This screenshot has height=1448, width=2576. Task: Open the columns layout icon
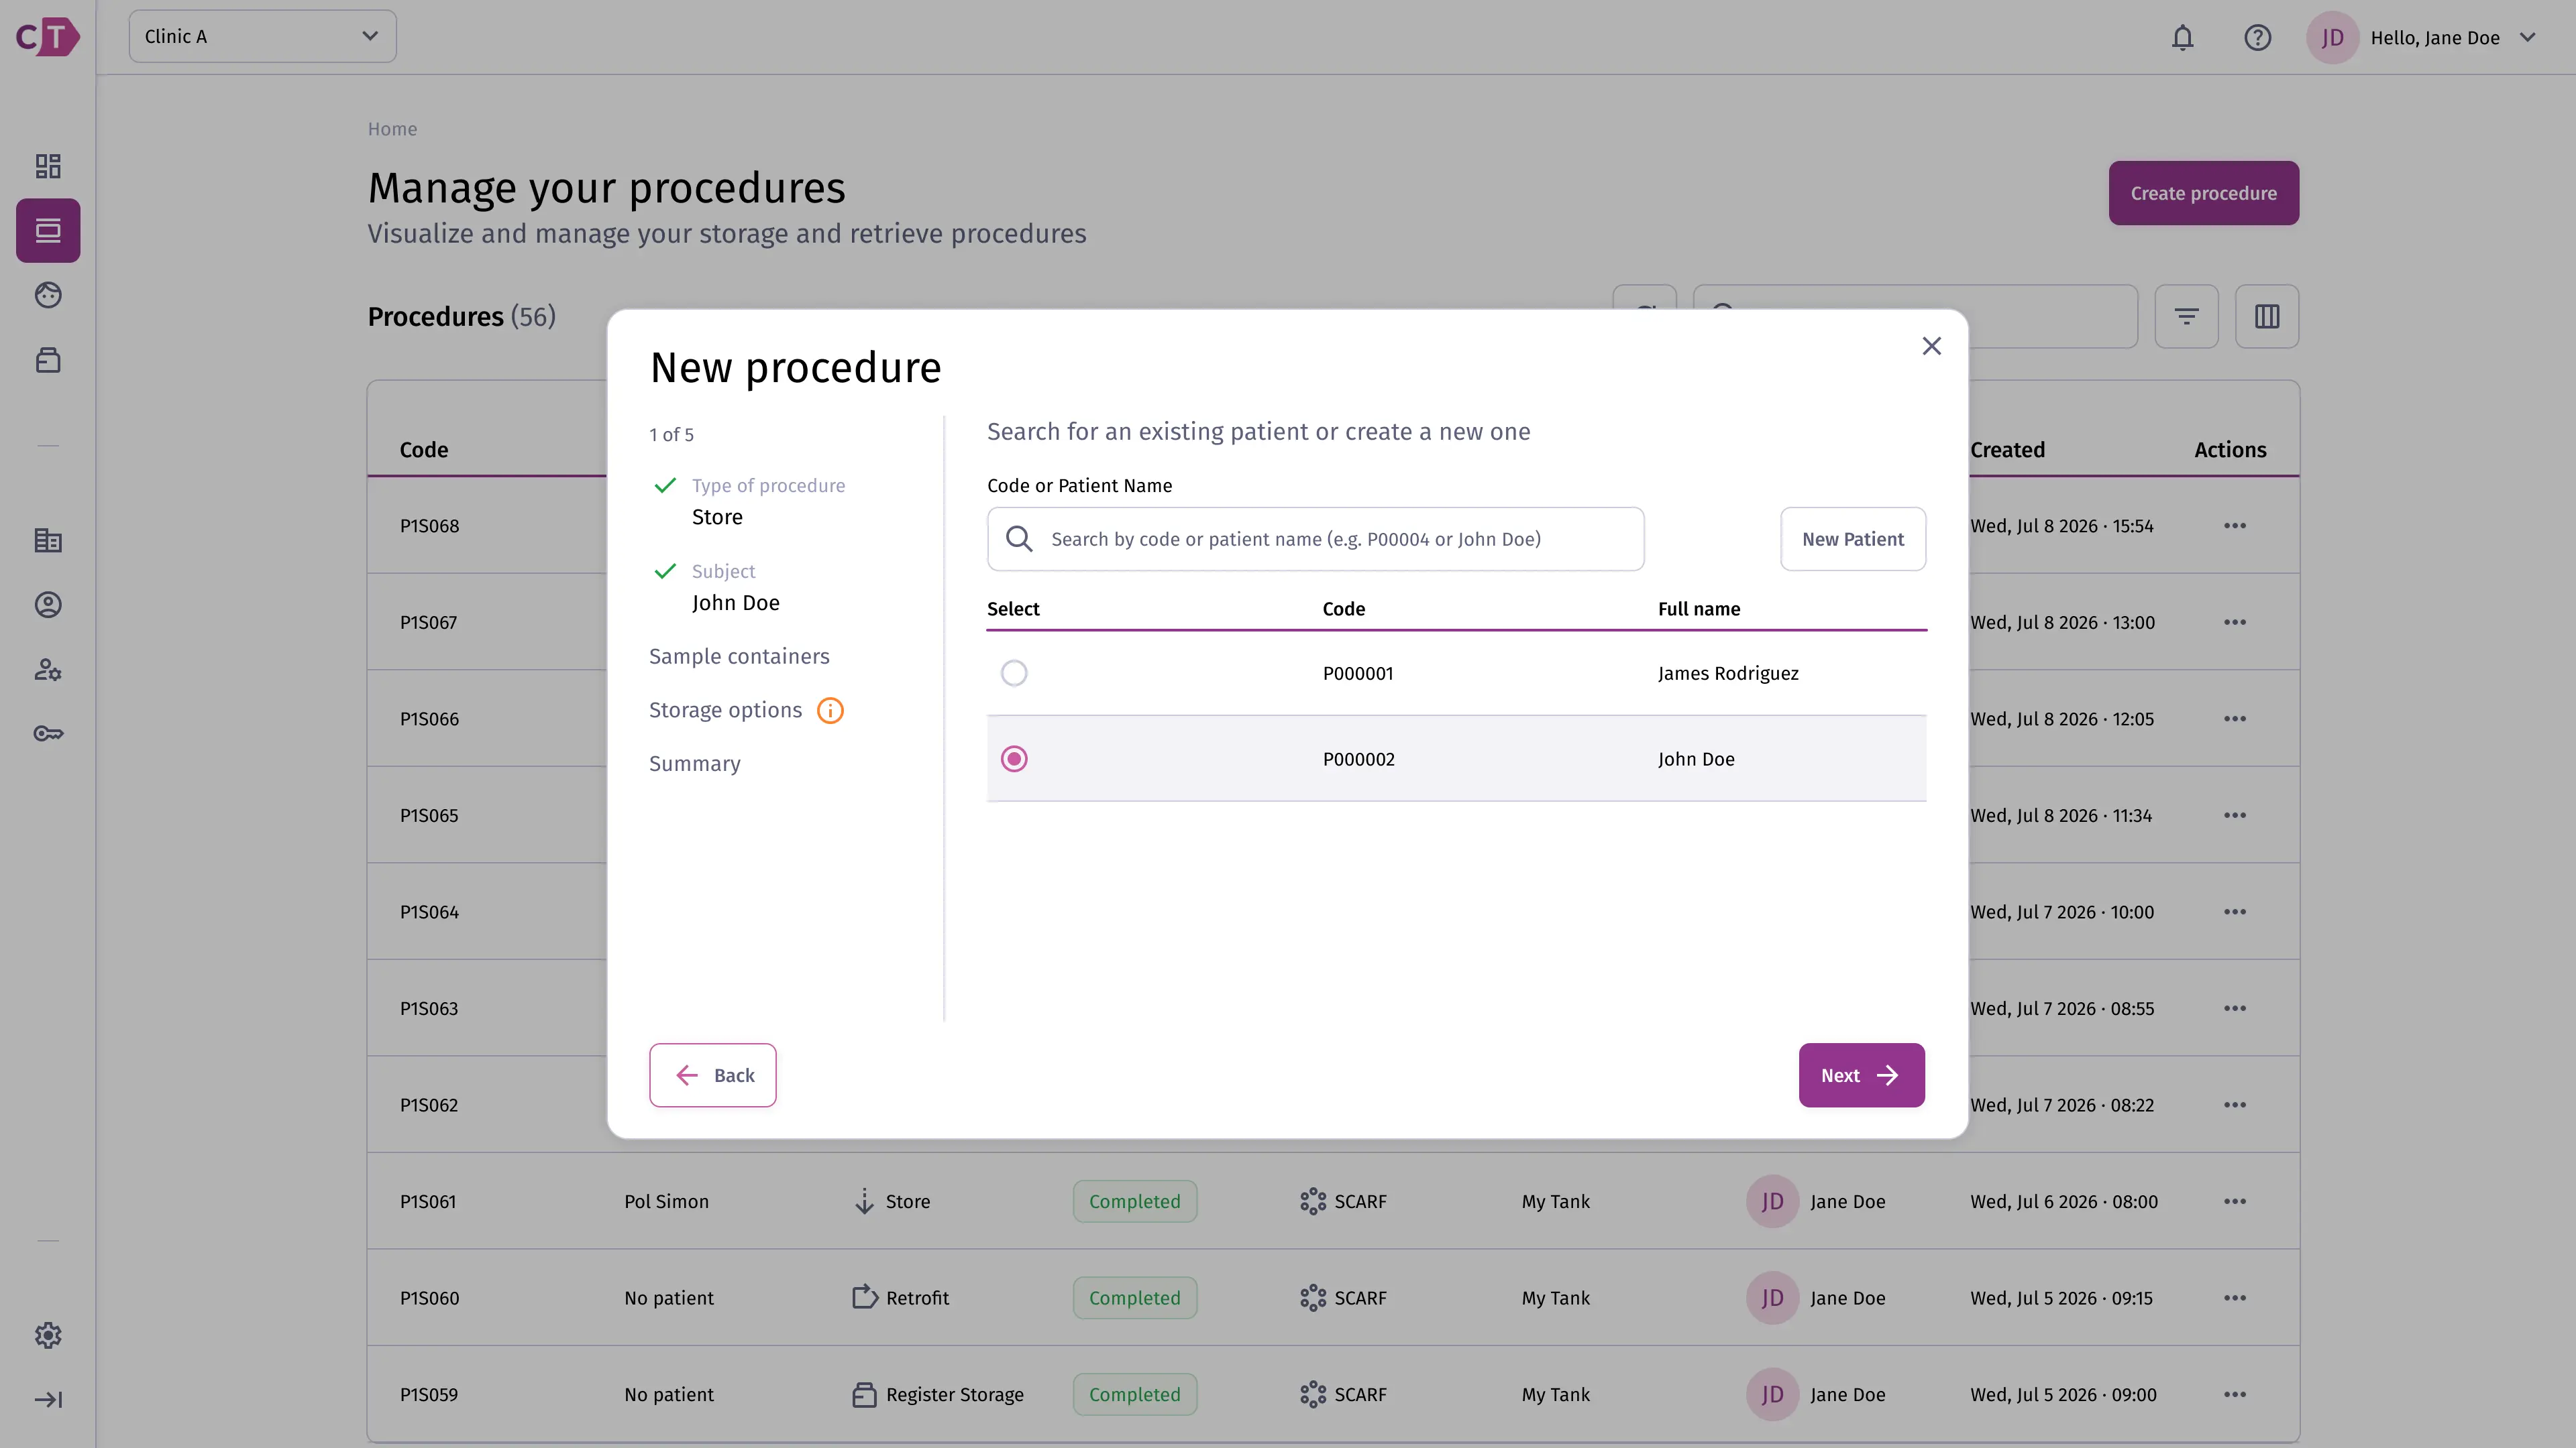[x=2267, y=317]
